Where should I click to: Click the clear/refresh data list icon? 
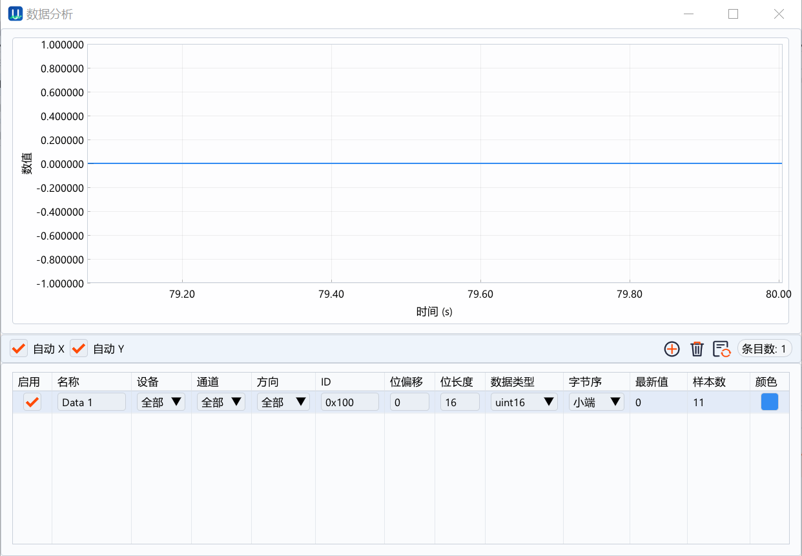[721, 349]
